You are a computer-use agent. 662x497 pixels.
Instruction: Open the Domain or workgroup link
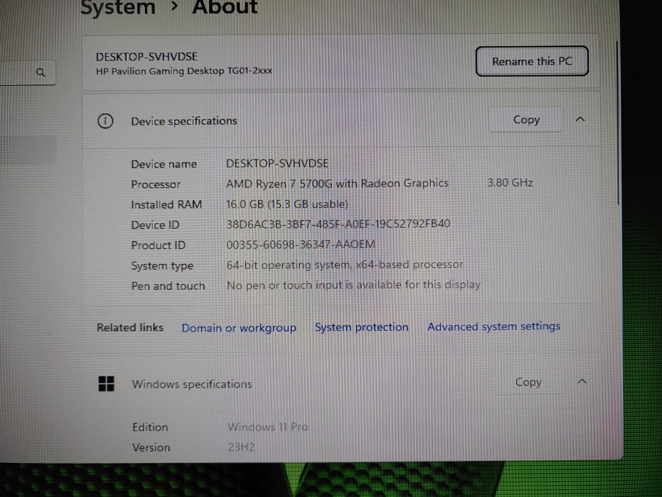[x=239, y=328]
